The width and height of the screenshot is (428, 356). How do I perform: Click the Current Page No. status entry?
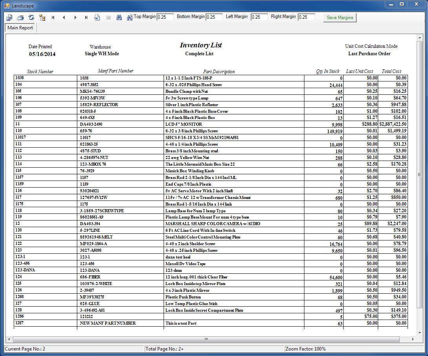pyautogui.click(x=25, y=349)
